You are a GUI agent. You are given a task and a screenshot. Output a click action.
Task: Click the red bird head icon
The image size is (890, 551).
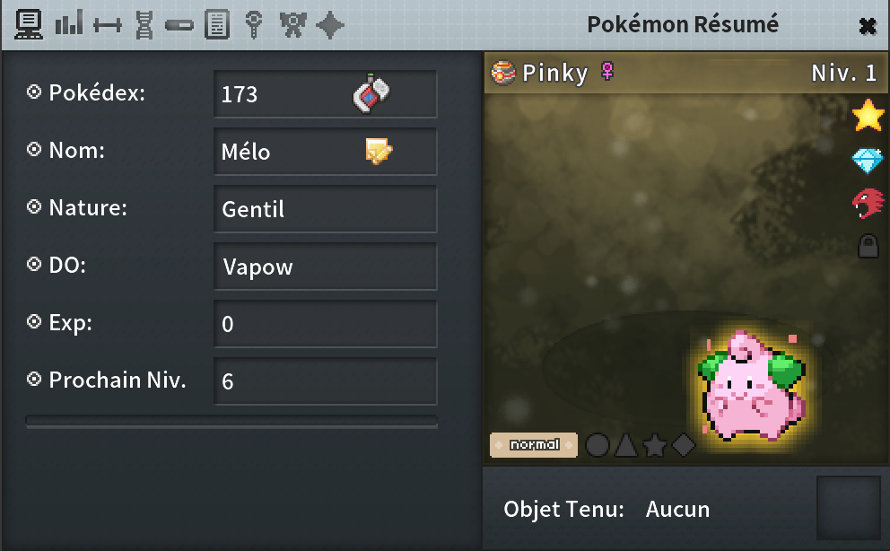click(x=868, y=203)
